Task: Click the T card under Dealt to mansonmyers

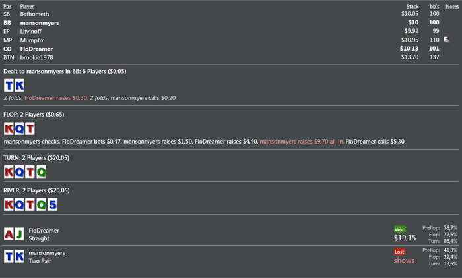Action: pyautogui.click(x=9, y=85)
